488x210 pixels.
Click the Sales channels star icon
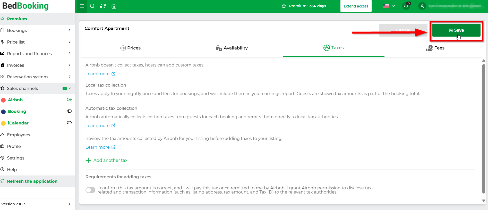click(2, 88)
